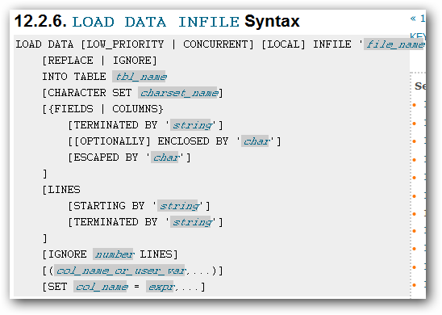
Task: Click string in STARTING BY line
Action: (178, 206)
